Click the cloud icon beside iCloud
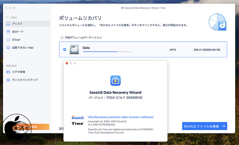 pos(8,40)
